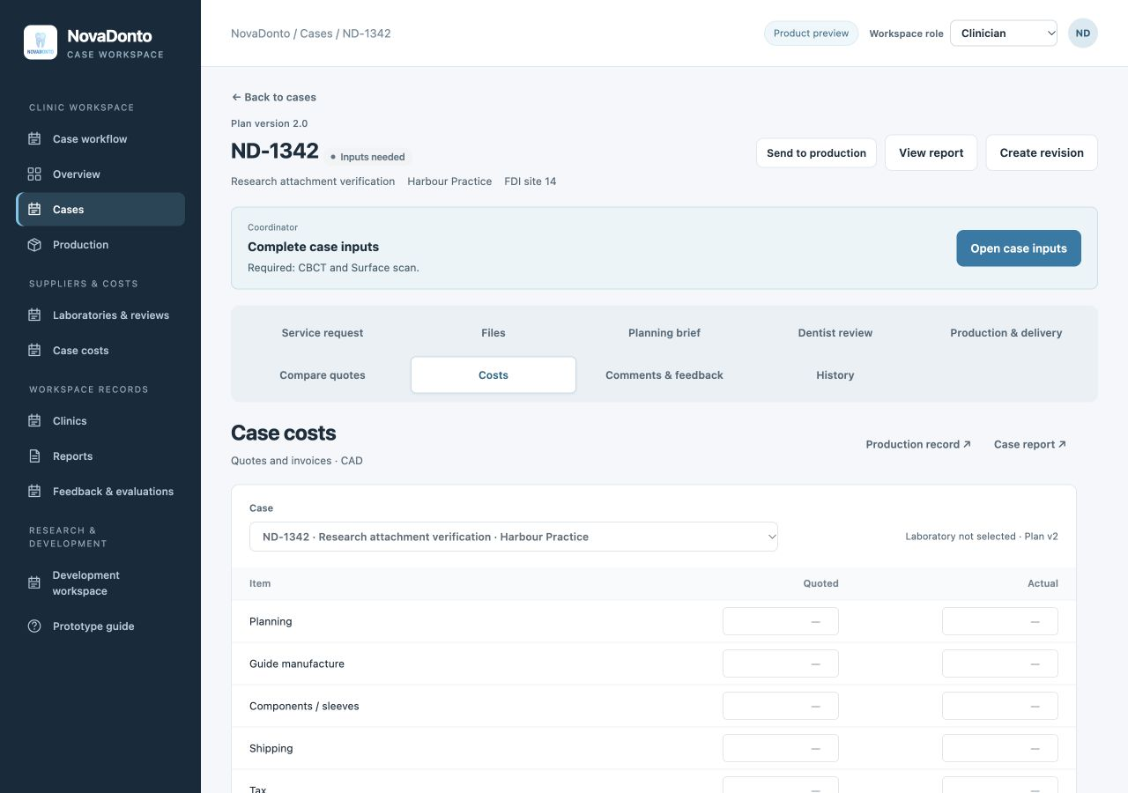Click the Laboratories & reviews icon
The image size is (1128, 793).
(x=34, y=315)
